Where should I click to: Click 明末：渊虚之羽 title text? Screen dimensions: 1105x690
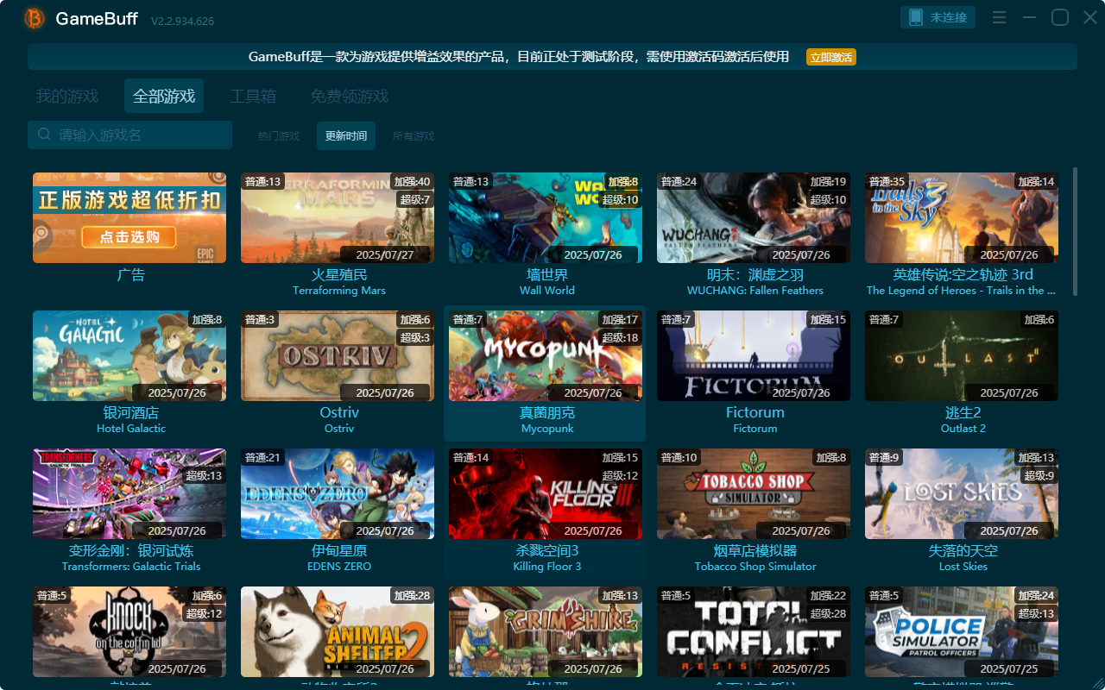click(755, 274)
